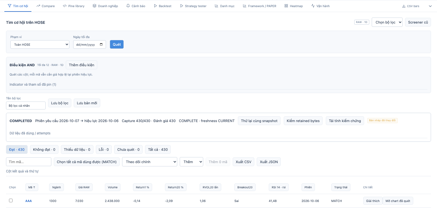Open the Theo dõi chính watchlist dropdown

150,162
